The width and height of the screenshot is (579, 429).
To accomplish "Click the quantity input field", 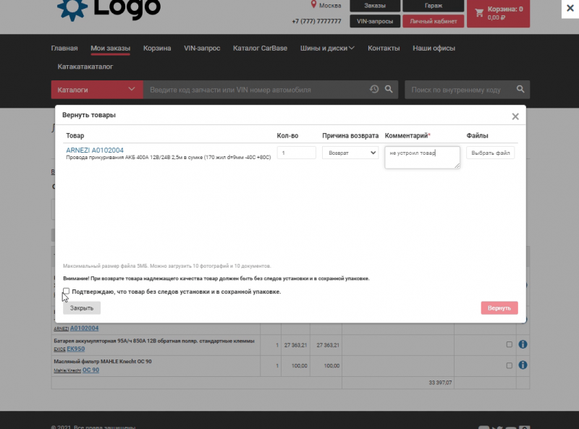I will [x=297, y=153].
